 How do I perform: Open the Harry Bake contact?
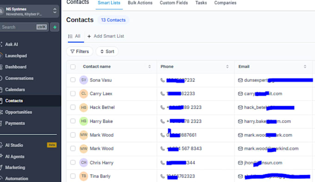point(101,121)
